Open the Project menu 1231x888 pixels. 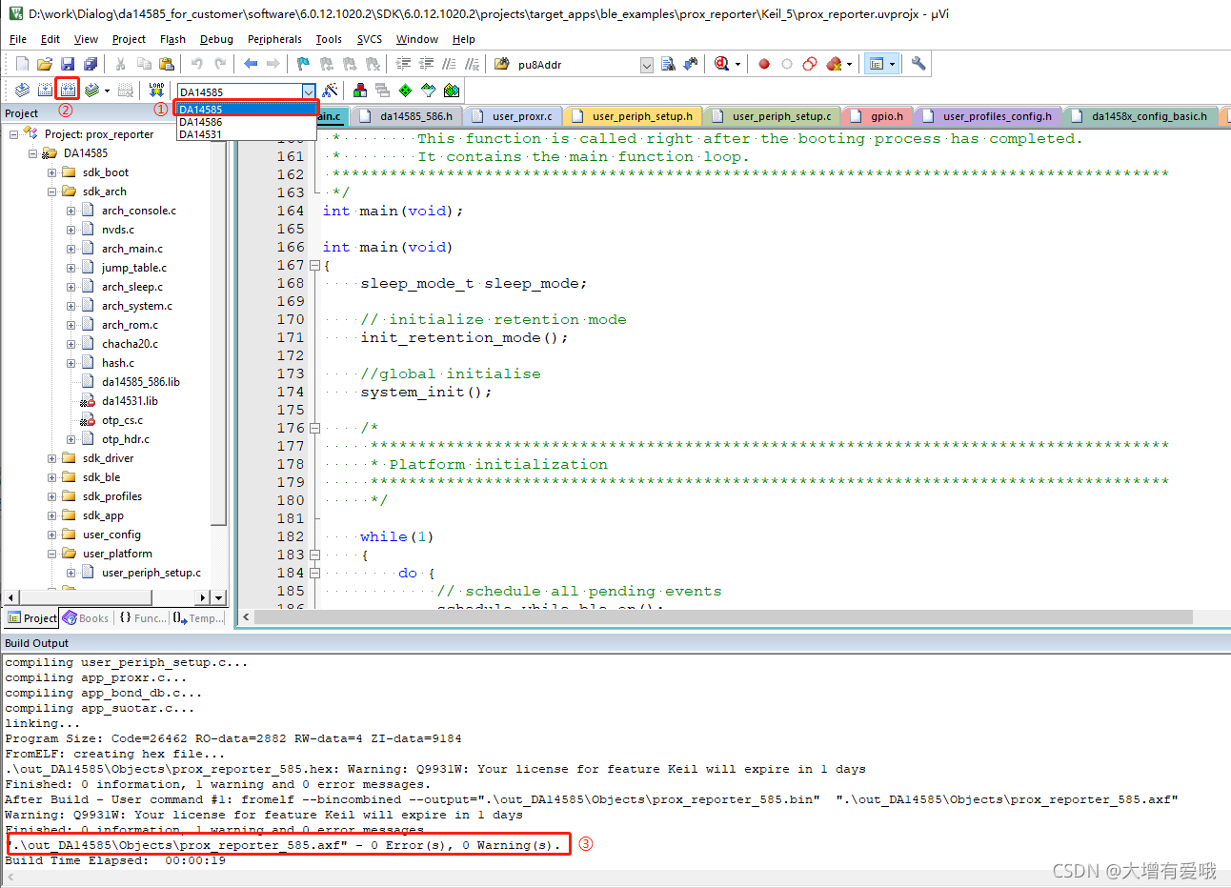click(x=129, y=39)
